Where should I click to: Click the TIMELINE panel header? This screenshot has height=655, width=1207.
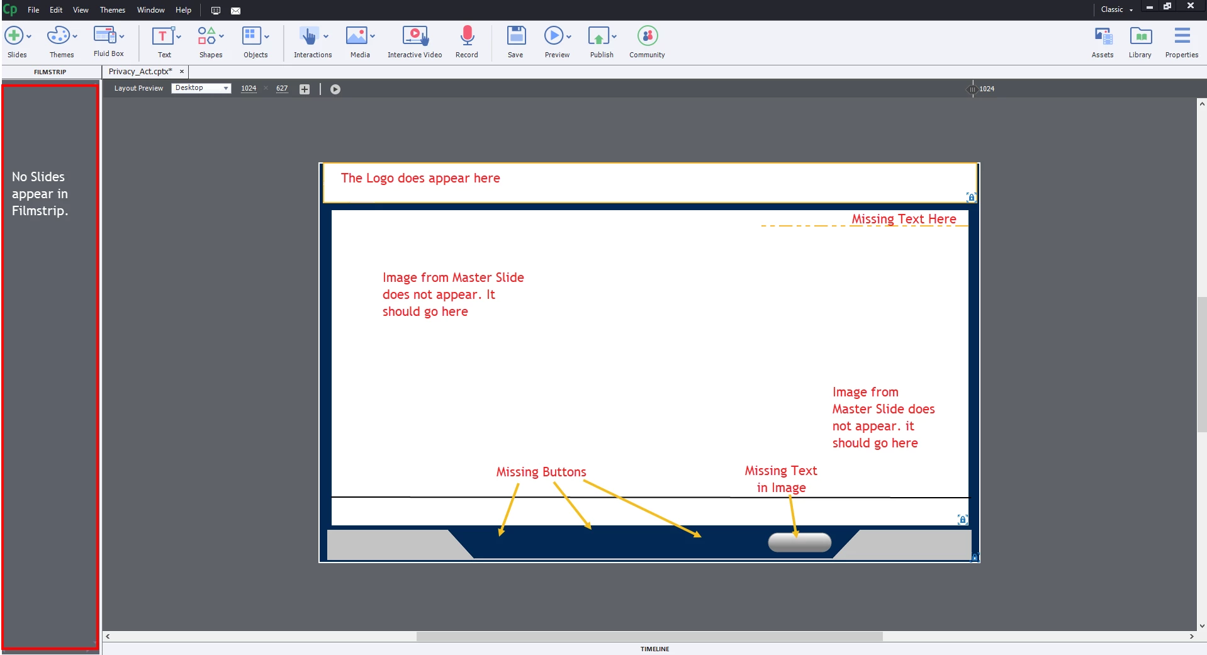coord(654,649)
